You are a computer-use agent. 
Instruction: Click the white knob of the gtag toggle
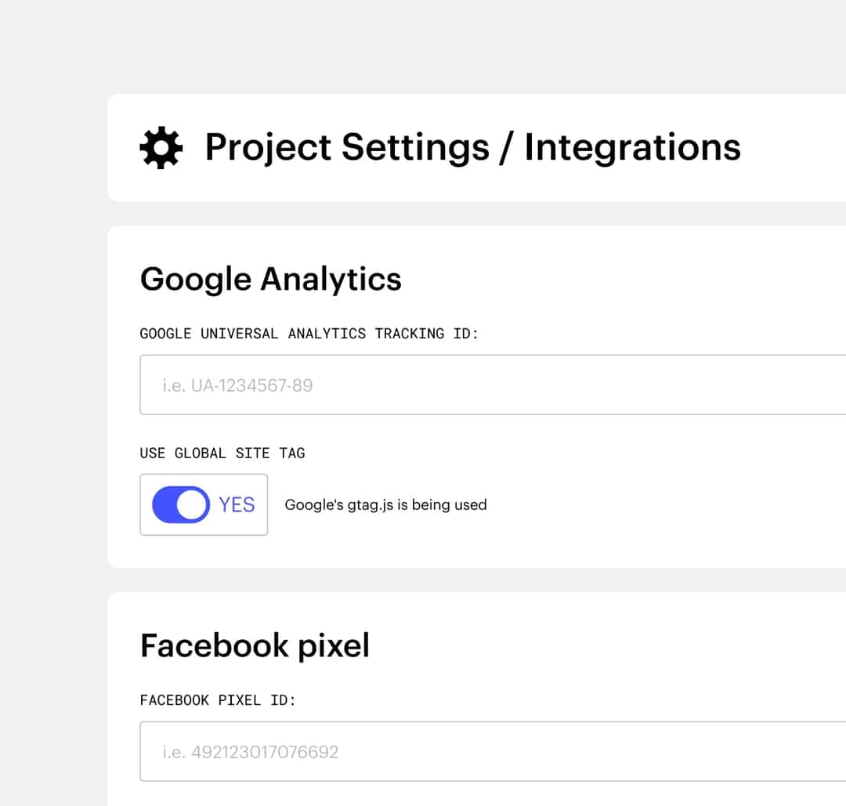pyautogui.click(x=193, y=504)
